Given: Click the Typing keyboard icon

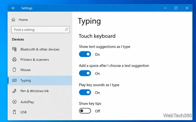Looking at the screenshot, I should coord(14,80).
